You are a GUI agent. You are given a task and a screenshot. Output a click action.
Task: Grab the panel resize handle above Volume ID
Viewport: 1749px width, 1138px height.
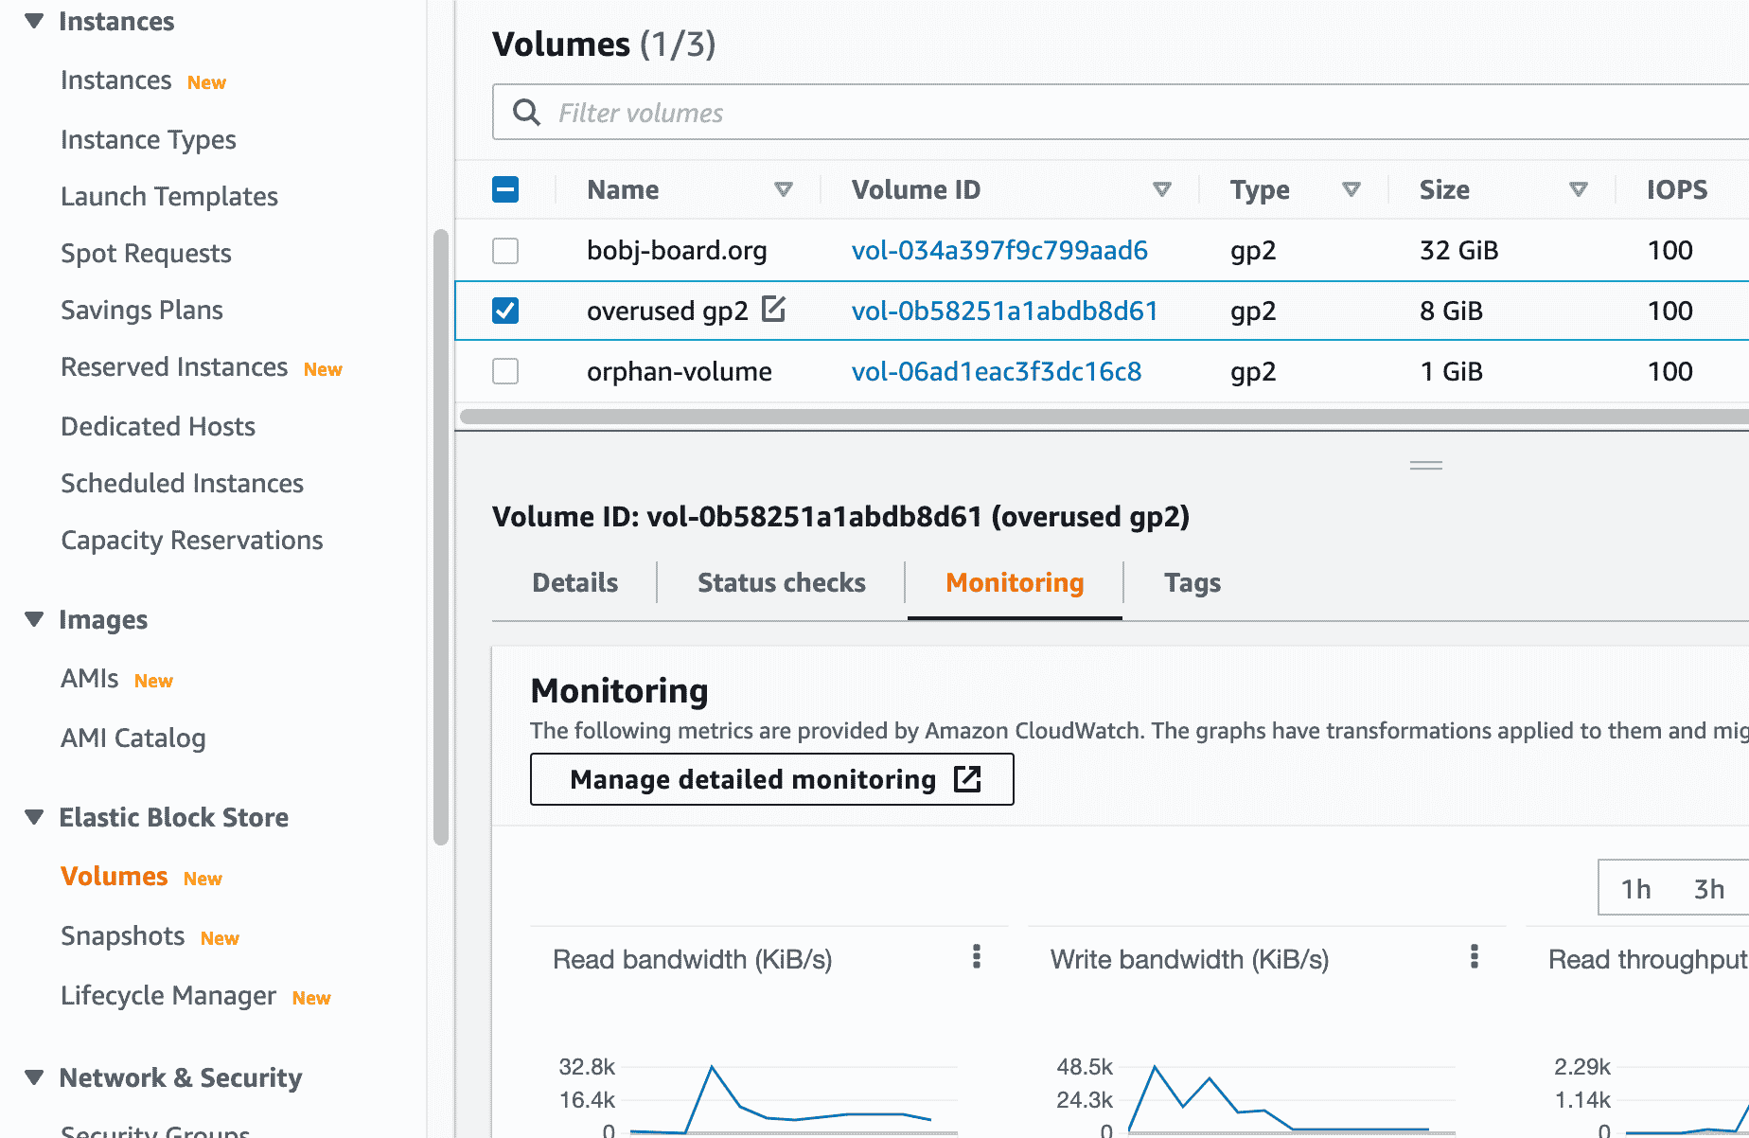click(x=1425, y=465)
